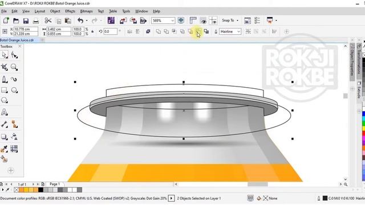
Task: Open the Effects menu
Action: 70,11
